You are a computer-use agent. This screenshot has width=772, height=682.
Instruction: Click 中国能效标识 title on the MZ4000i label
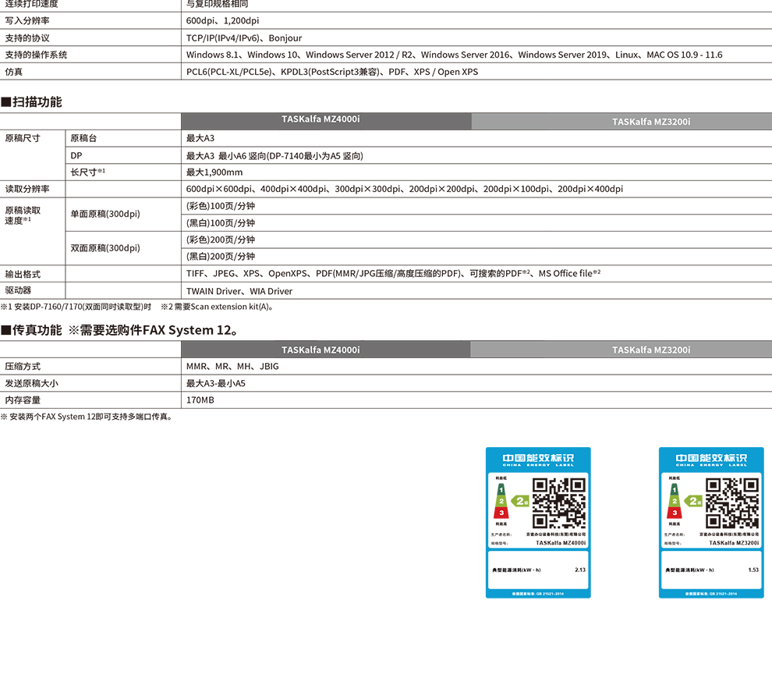coord(538,458)
